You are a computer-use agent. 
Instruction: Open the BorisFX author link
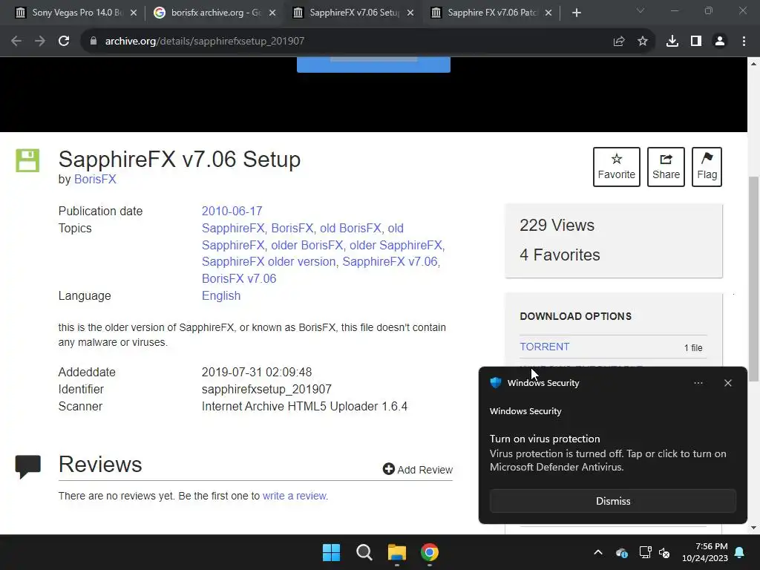(x=95, y=180)
